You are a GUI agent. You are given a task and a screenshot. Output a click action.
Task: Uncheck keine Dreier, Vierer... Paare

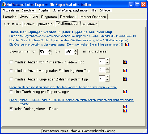tap(11, 109)
